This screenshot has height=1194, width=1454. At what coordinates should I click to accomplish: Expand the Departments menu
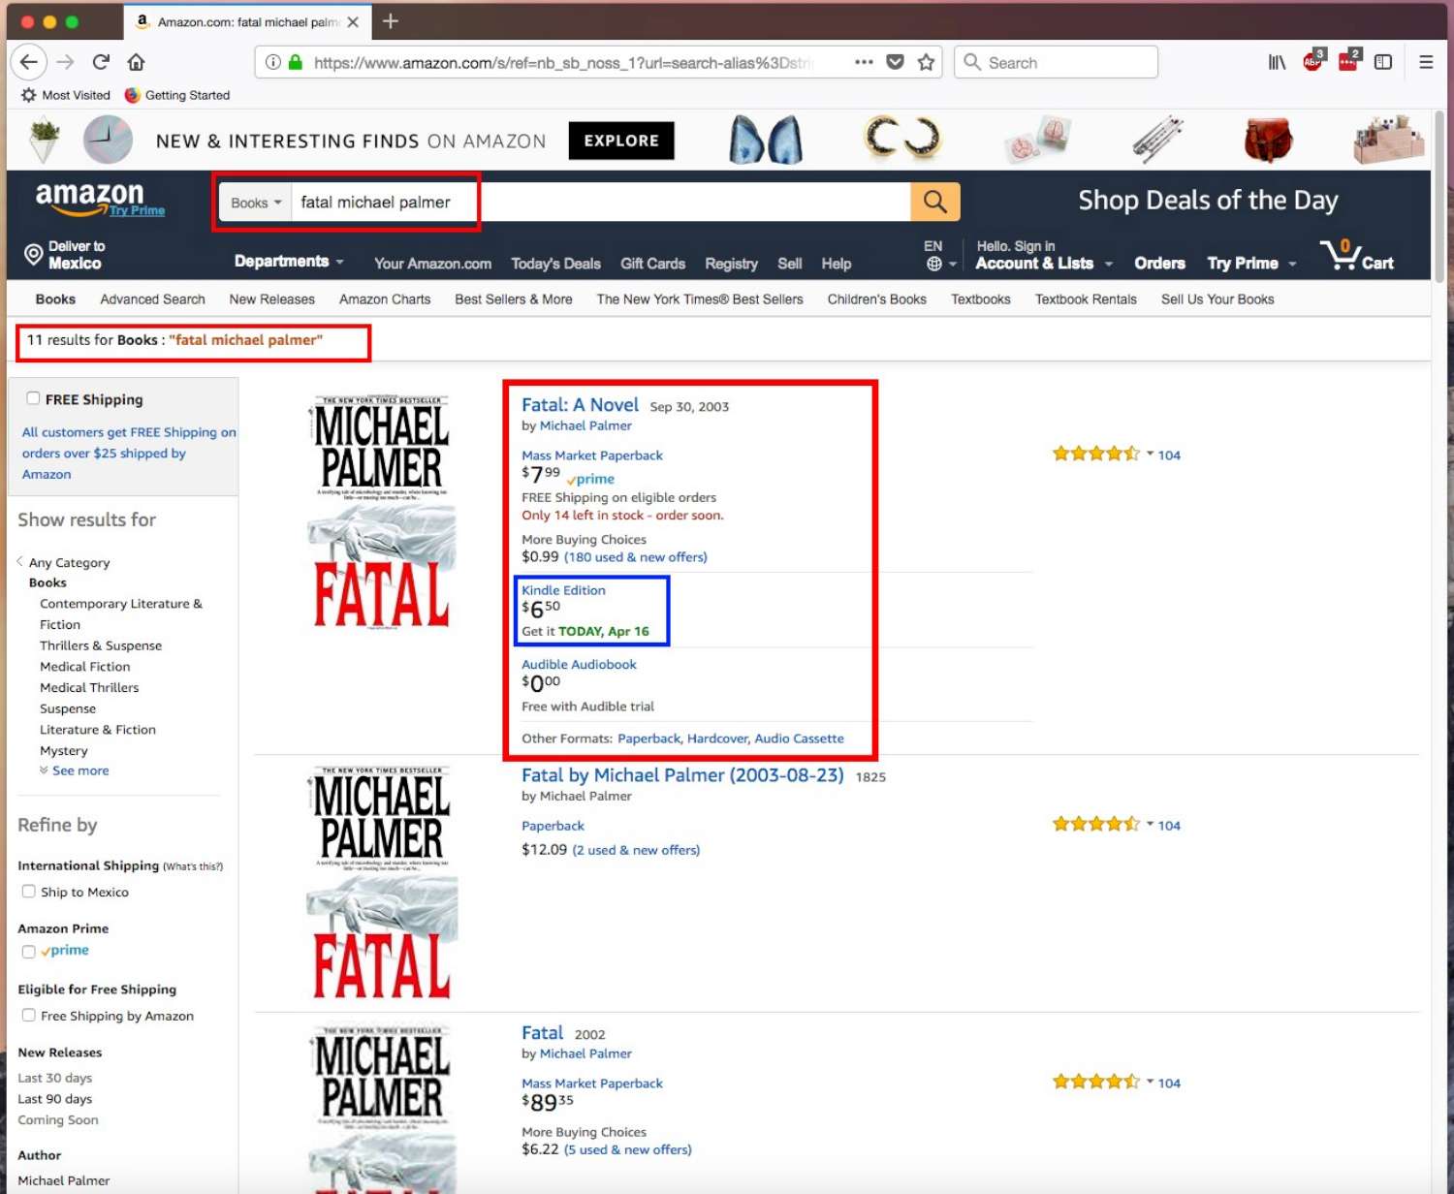(289, 262)
